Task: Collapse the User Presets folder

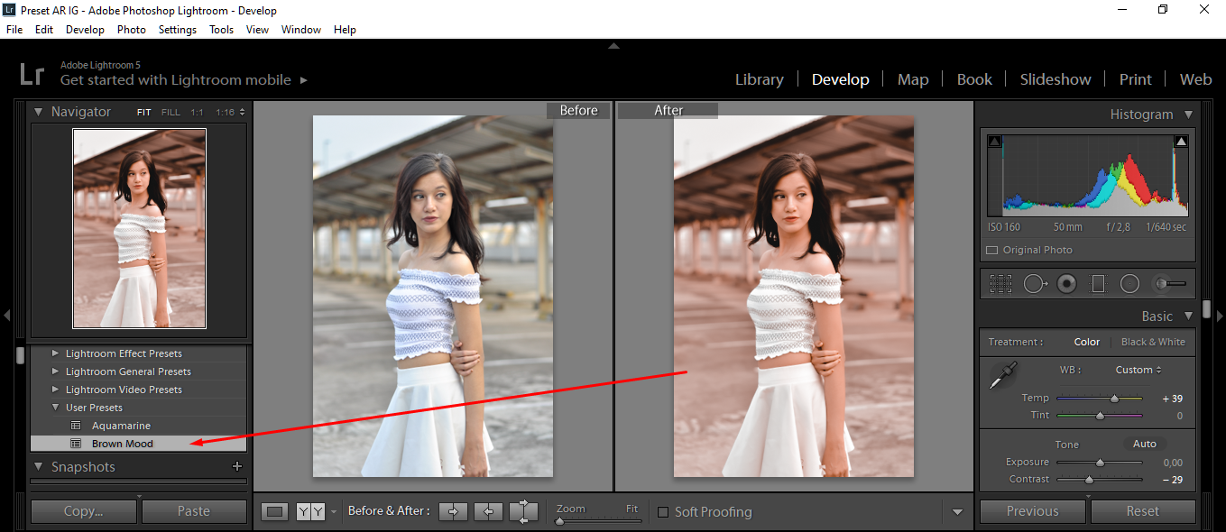Action: pyautogui.click(x=56, y=408)
